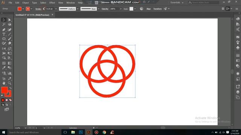This screenshot has width=241, height=135.
Task: Select the Type tool
Action: [x=4, y=34]
